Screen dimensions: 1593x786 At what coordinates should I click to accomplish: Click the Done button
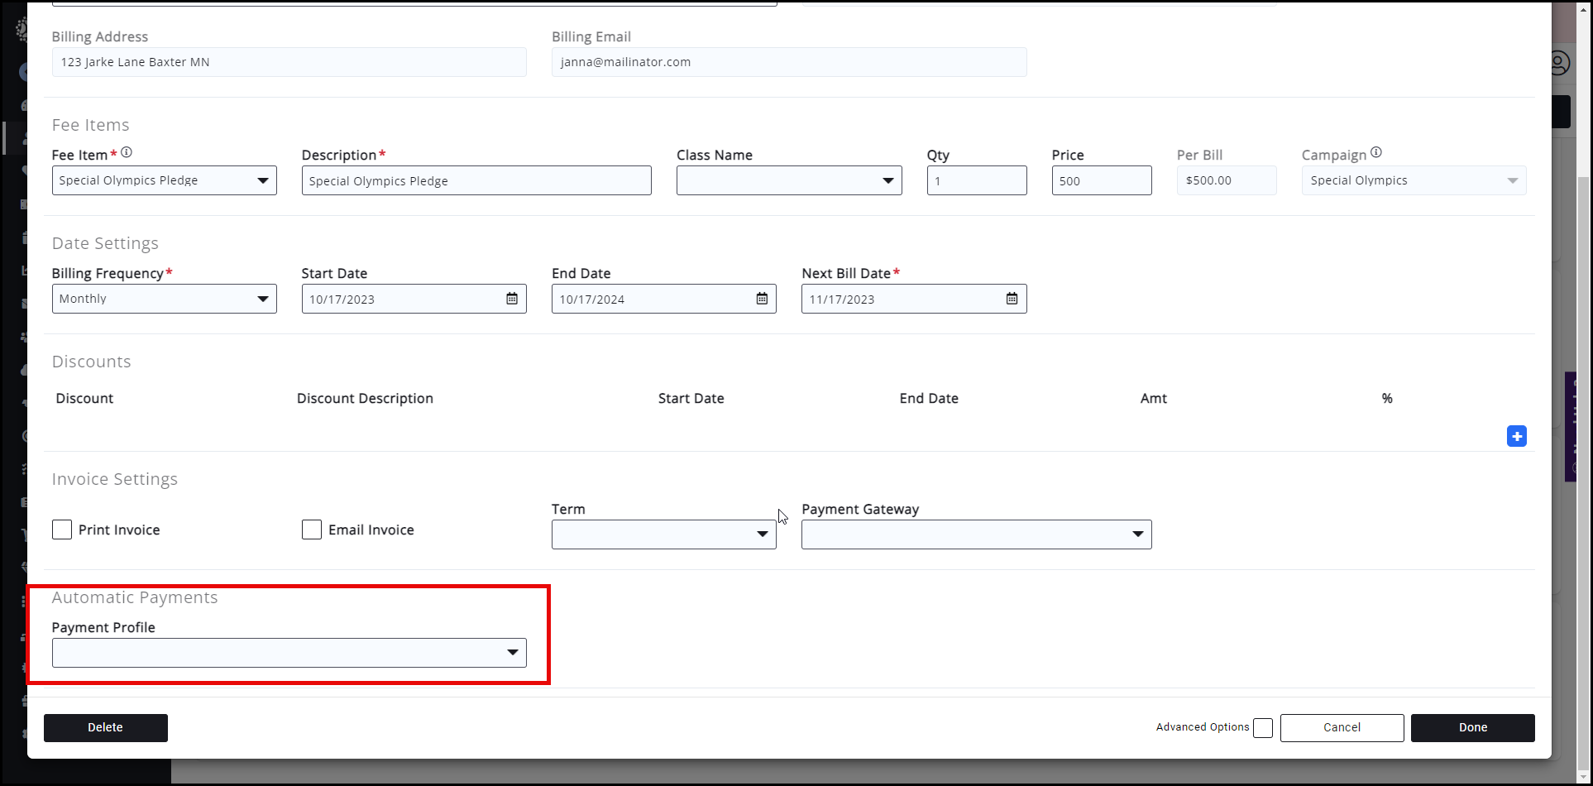(1472, 727)
